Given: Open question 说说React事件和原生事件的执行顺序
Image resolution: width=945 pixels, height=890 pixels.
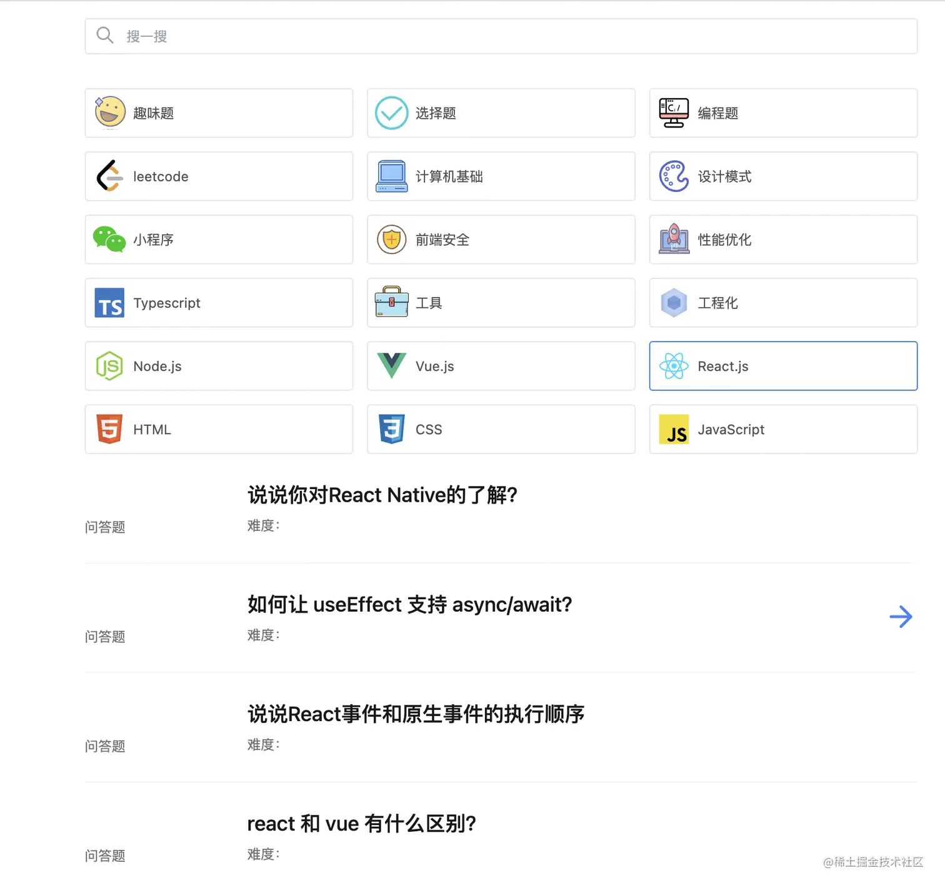Looking at the screenshot, I should 416,714.
